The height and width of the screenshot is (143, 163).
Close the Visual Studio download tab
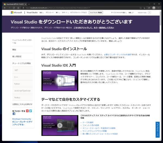pyautogui.click(x=26, y=4)
